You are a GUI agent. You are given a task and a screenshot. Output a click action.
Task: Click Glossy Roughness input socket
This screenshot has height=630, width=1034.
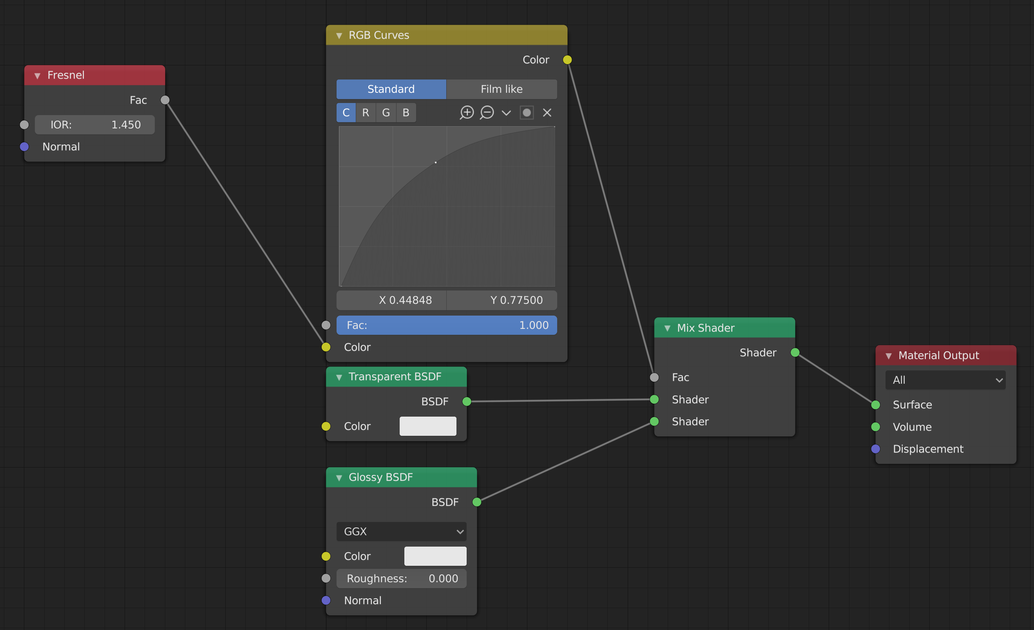(326, 578)
